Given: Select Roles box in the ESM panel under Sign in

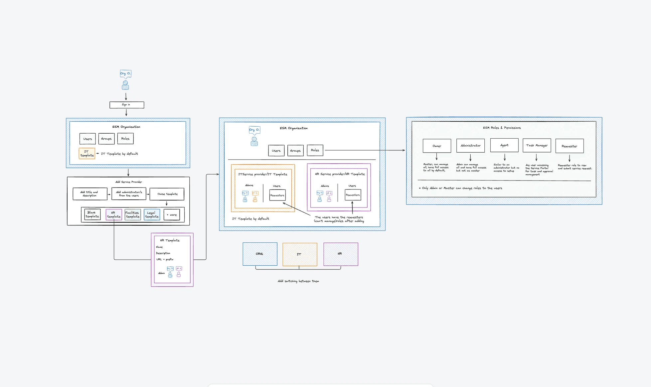Looking at the screenshot, I should 125,138.
